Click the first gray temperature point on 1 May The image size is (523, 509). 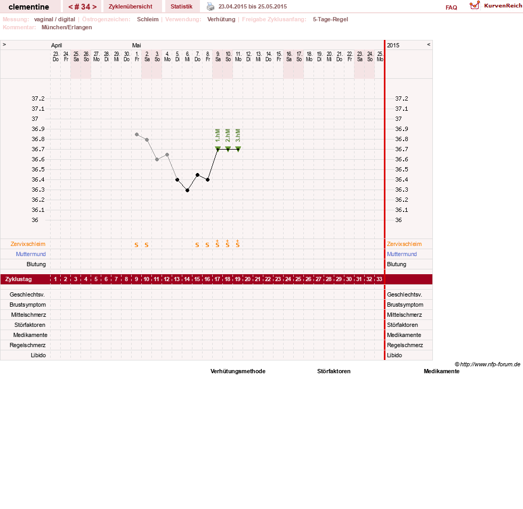[x=137, y=135]
